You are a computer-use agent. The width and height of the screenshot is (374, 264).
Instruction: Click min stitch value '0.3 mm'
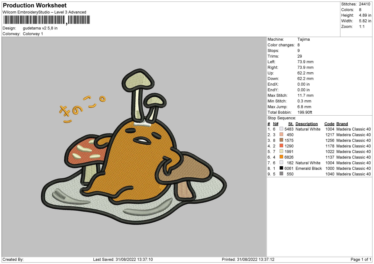pos(304,101)
